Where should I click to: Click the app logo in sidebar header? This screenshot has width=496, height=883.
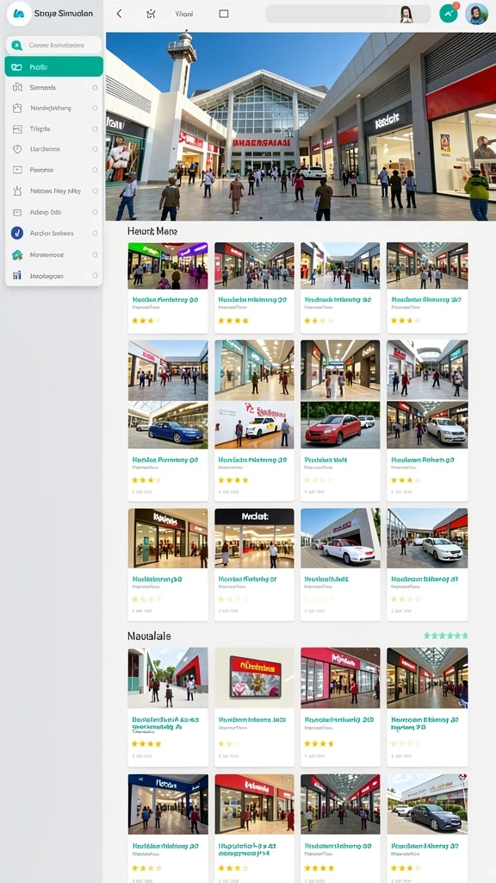(x=19, y=13)
